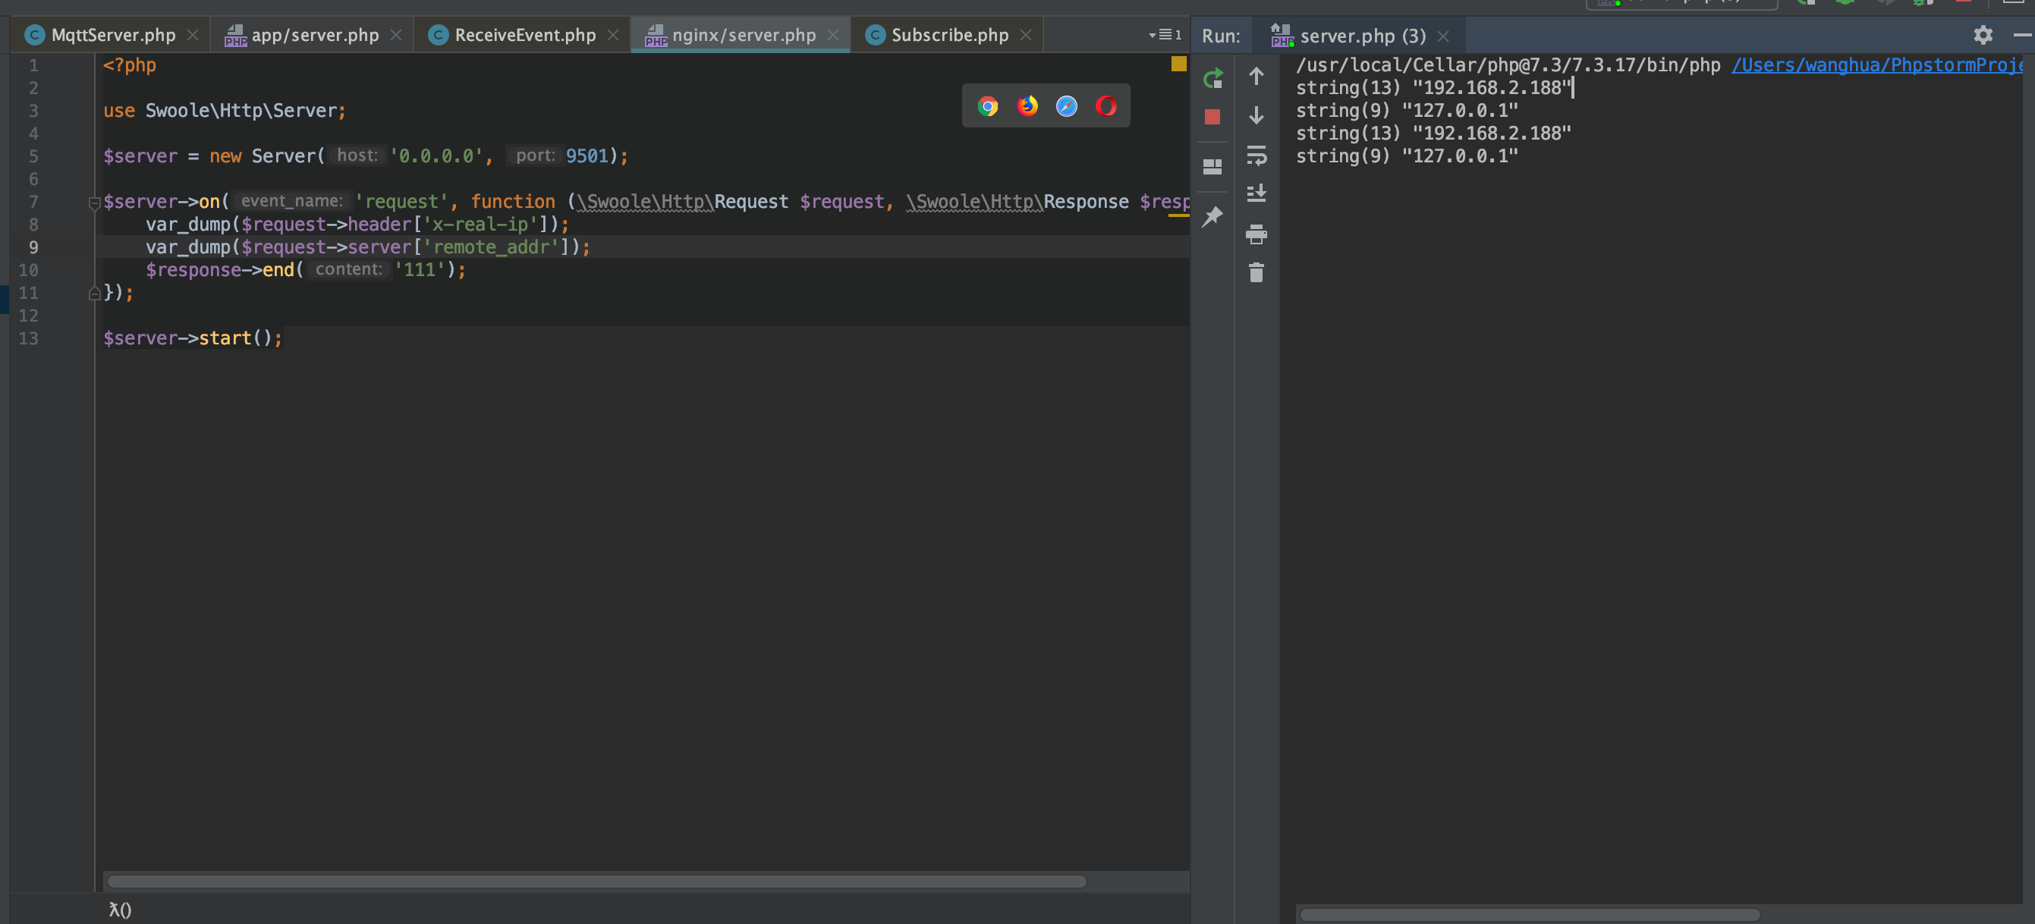Toggle scroll to end of console

pos(1256,193)
